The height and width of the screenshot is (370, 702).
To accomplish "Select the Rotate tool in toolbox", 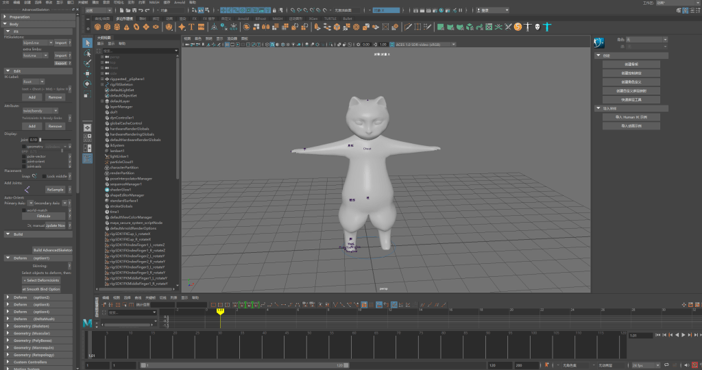I will 88,83.
